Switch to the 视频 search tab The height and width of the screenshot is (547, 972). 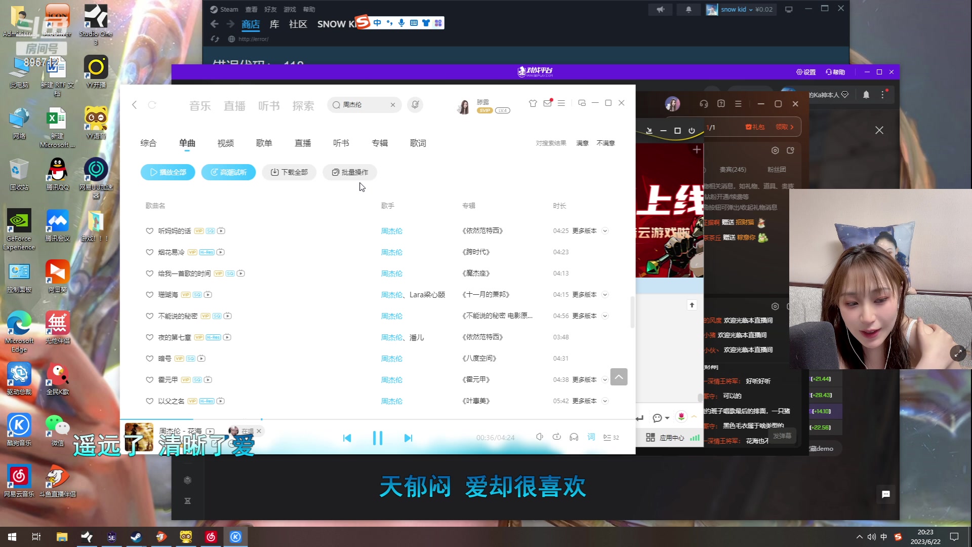point(225,143)
